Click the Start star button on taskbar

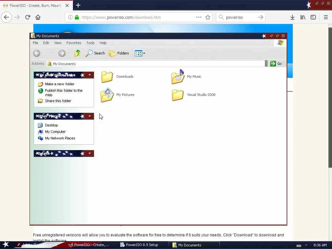6,244
